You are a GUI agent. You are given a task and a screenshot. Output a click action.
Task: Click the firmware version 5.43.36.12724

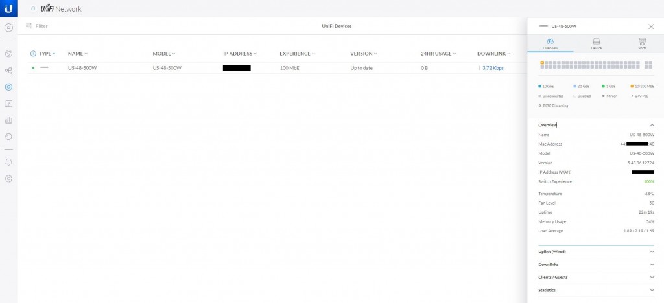pos(641,163)
